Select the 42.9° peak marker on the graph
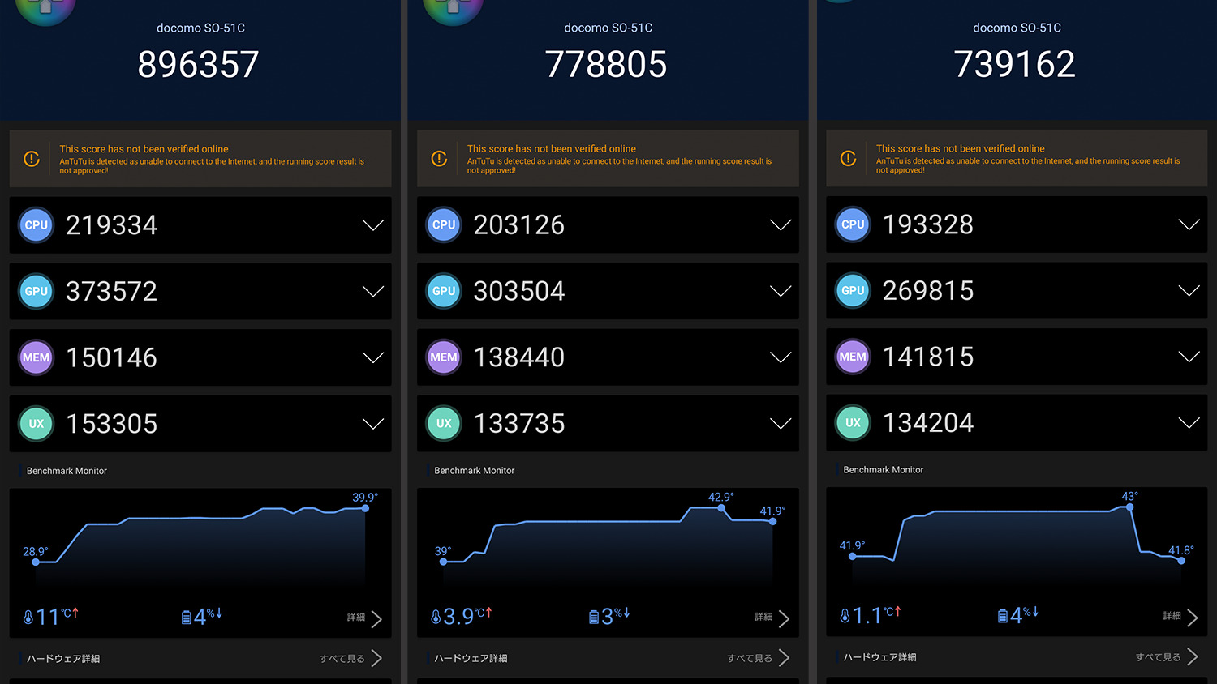Viewport: 1217px width, 684px height. coord(721,508)
